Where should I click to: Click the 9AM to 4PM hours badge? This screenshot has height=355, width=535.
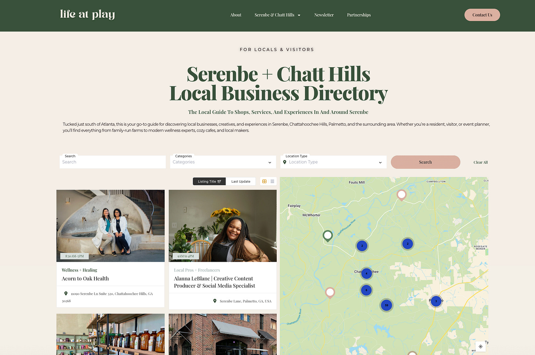186,256
